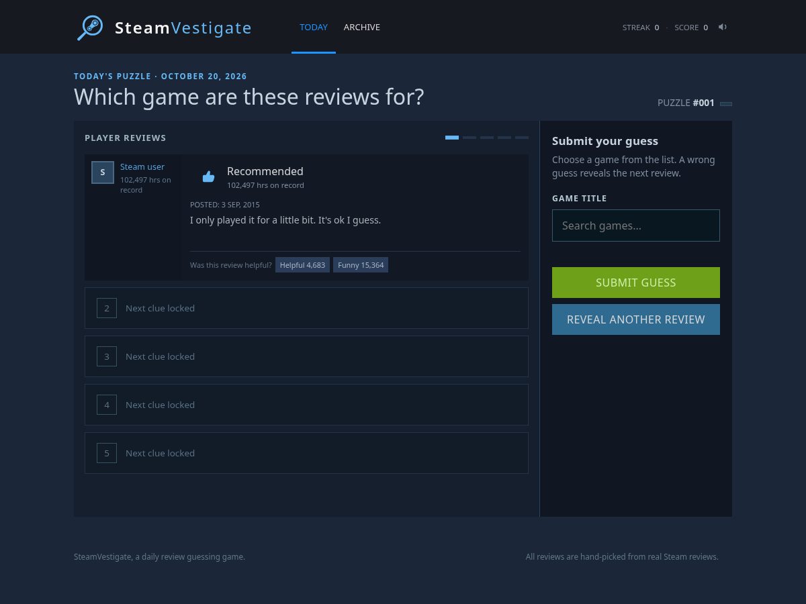Screen dimensions: 806x604
Task: Open the TODAY tab
Action: (x=314, y=28)
